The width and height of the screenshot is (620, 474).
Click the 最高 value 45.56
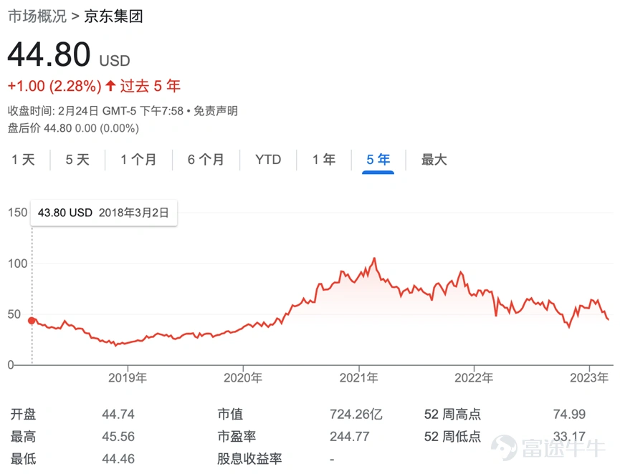(118, 437)
